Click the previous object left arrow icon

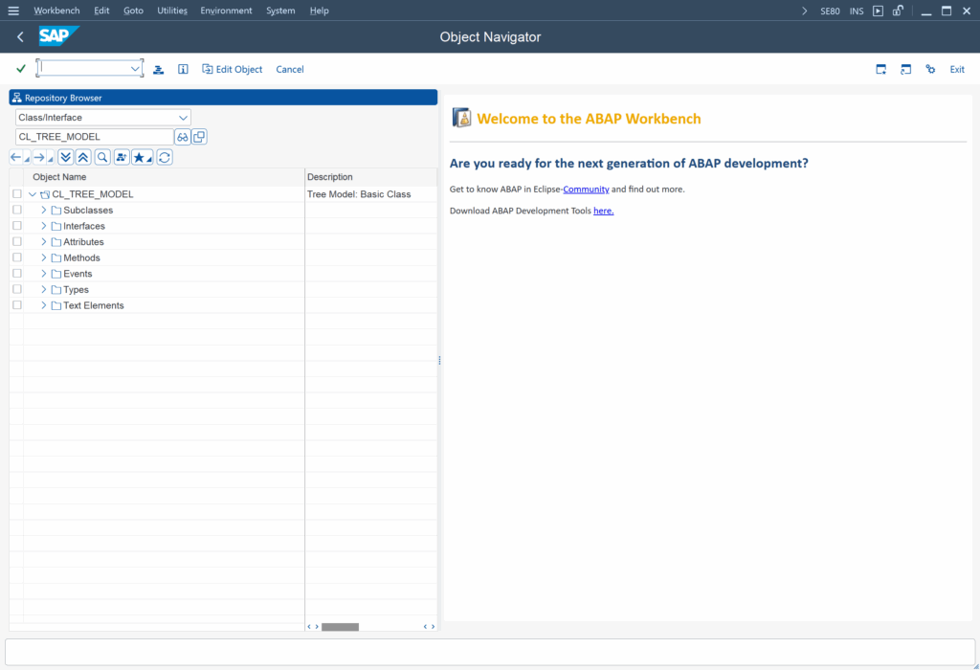point(15,158)
